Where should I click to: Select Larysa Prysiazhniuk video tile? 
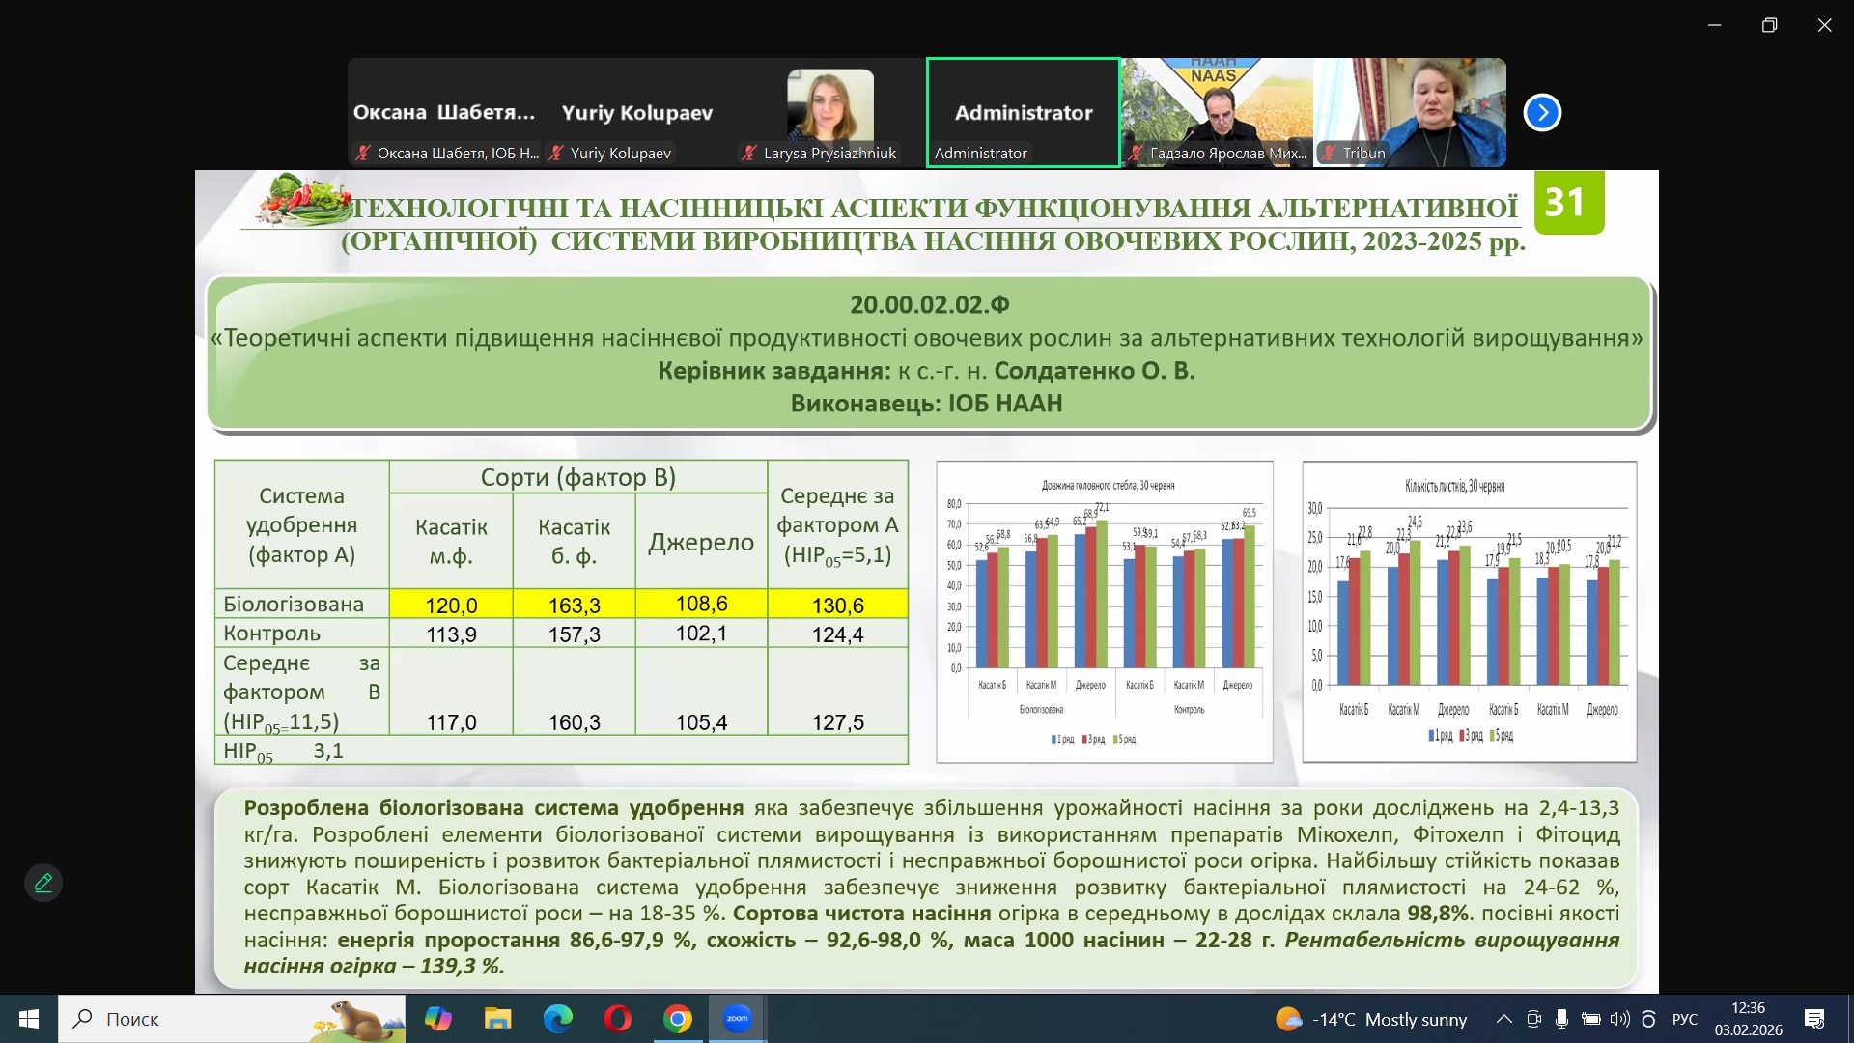tap(830, 112)
